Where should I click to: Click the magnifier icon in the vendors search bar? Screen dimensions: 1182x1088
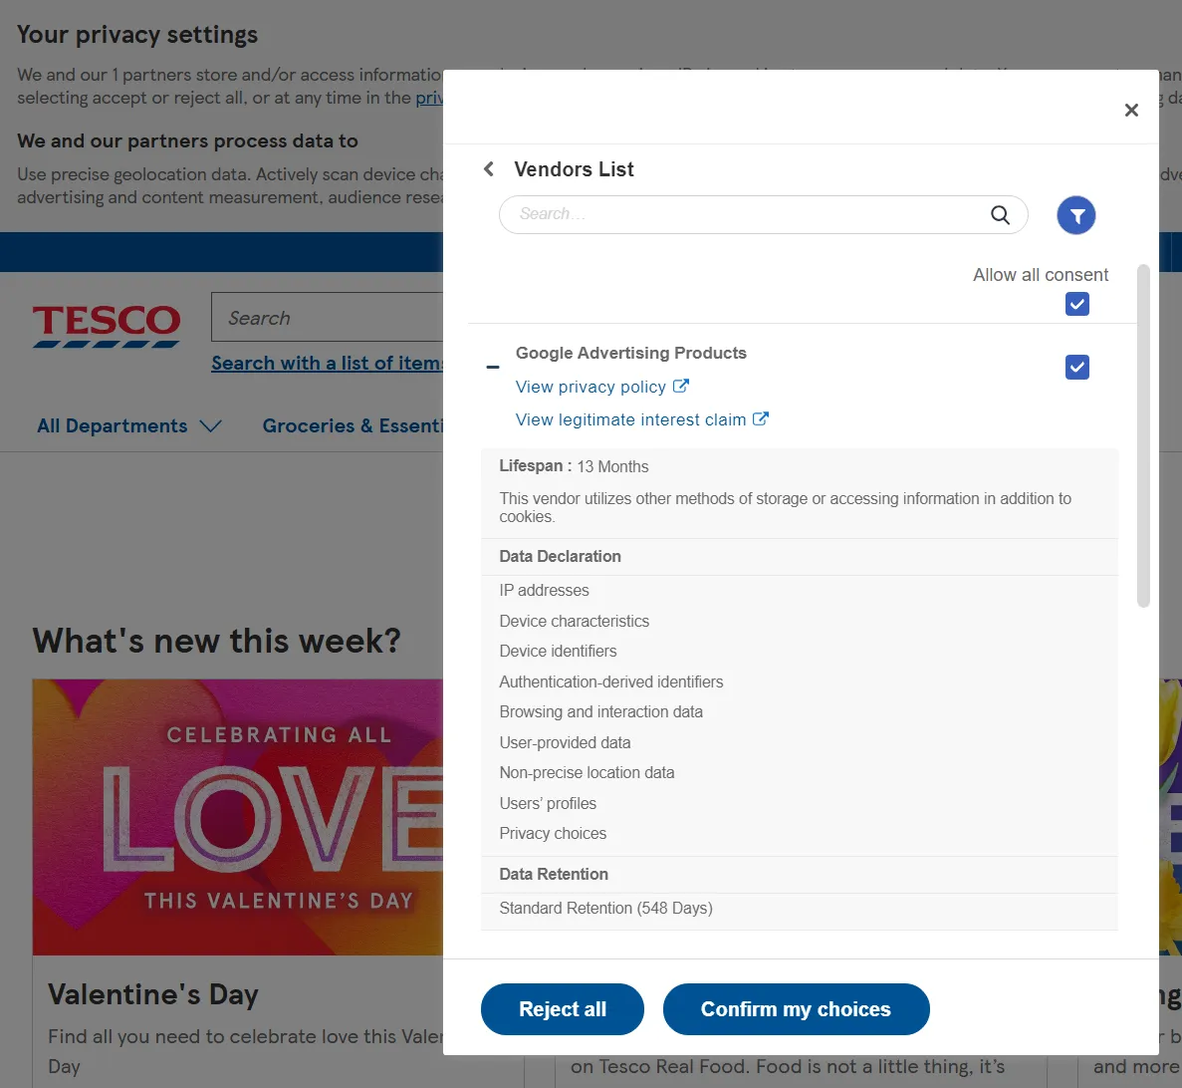point(1000,214)
